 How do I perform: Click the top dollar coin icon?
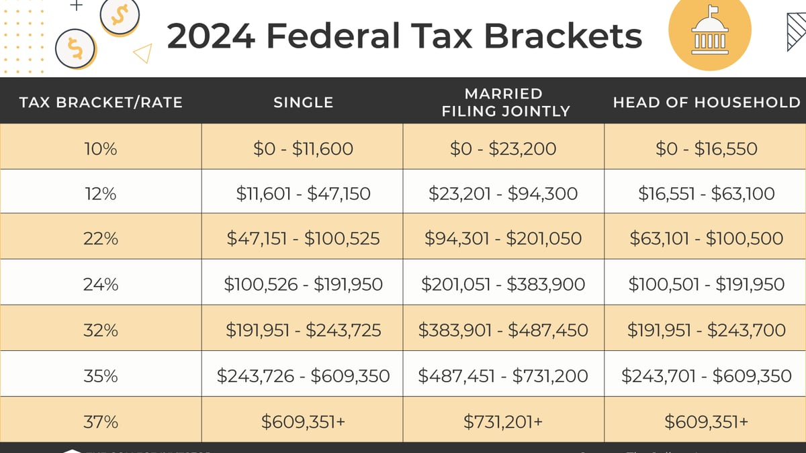pos(120,13)
